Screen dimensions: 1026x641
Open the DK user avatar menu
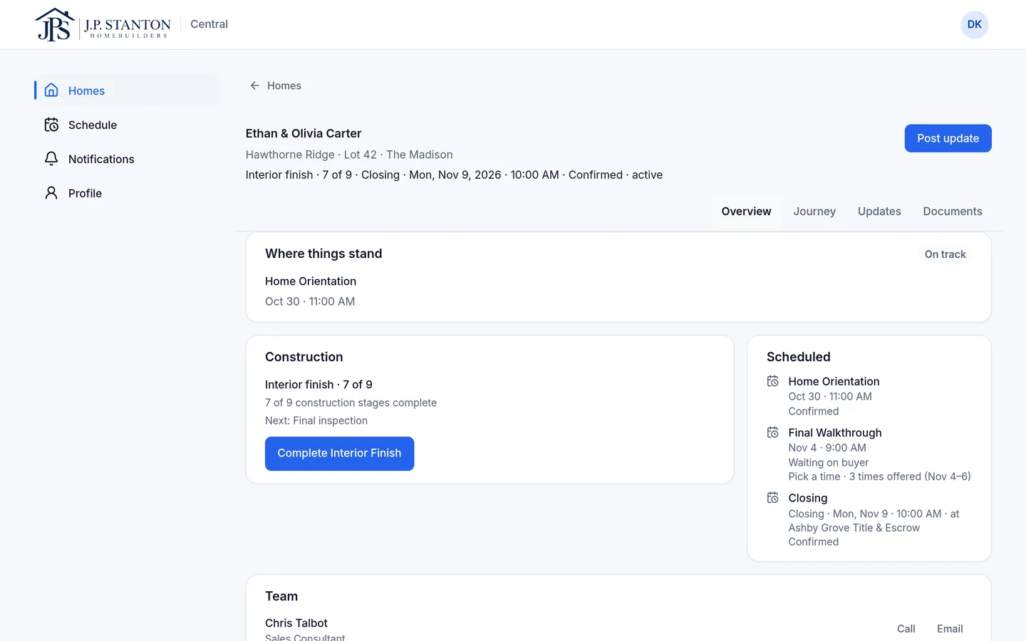[974, 25]
